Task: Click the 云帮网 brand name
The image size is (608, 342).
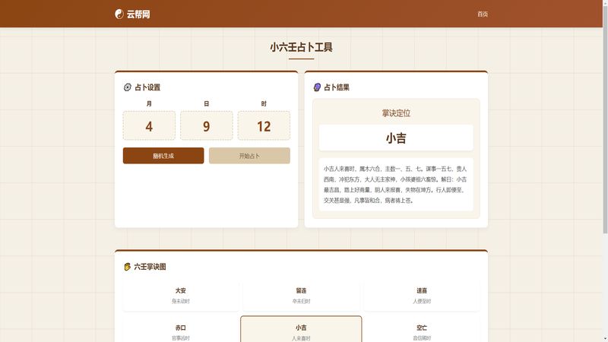Action: click(x=138, y=14)
